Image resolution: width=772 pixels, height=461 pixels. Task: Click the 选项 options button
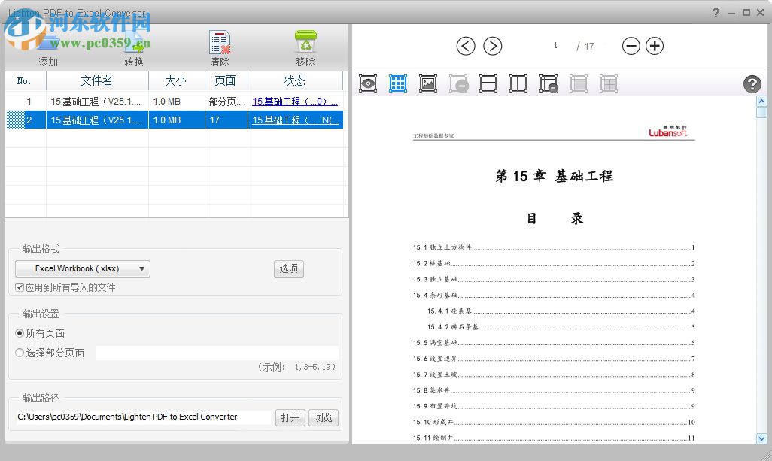[x=288, y=268]
